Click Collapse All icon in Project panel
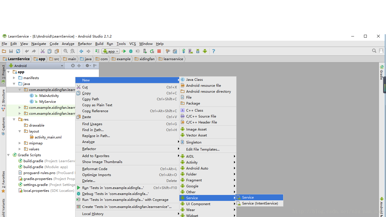Viewport: 386px width, 217px height. 79,66
